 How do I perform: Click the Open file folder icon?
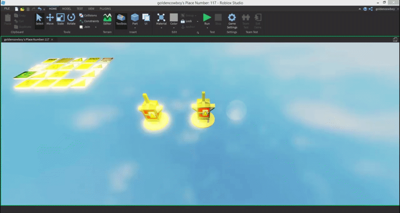22,9
